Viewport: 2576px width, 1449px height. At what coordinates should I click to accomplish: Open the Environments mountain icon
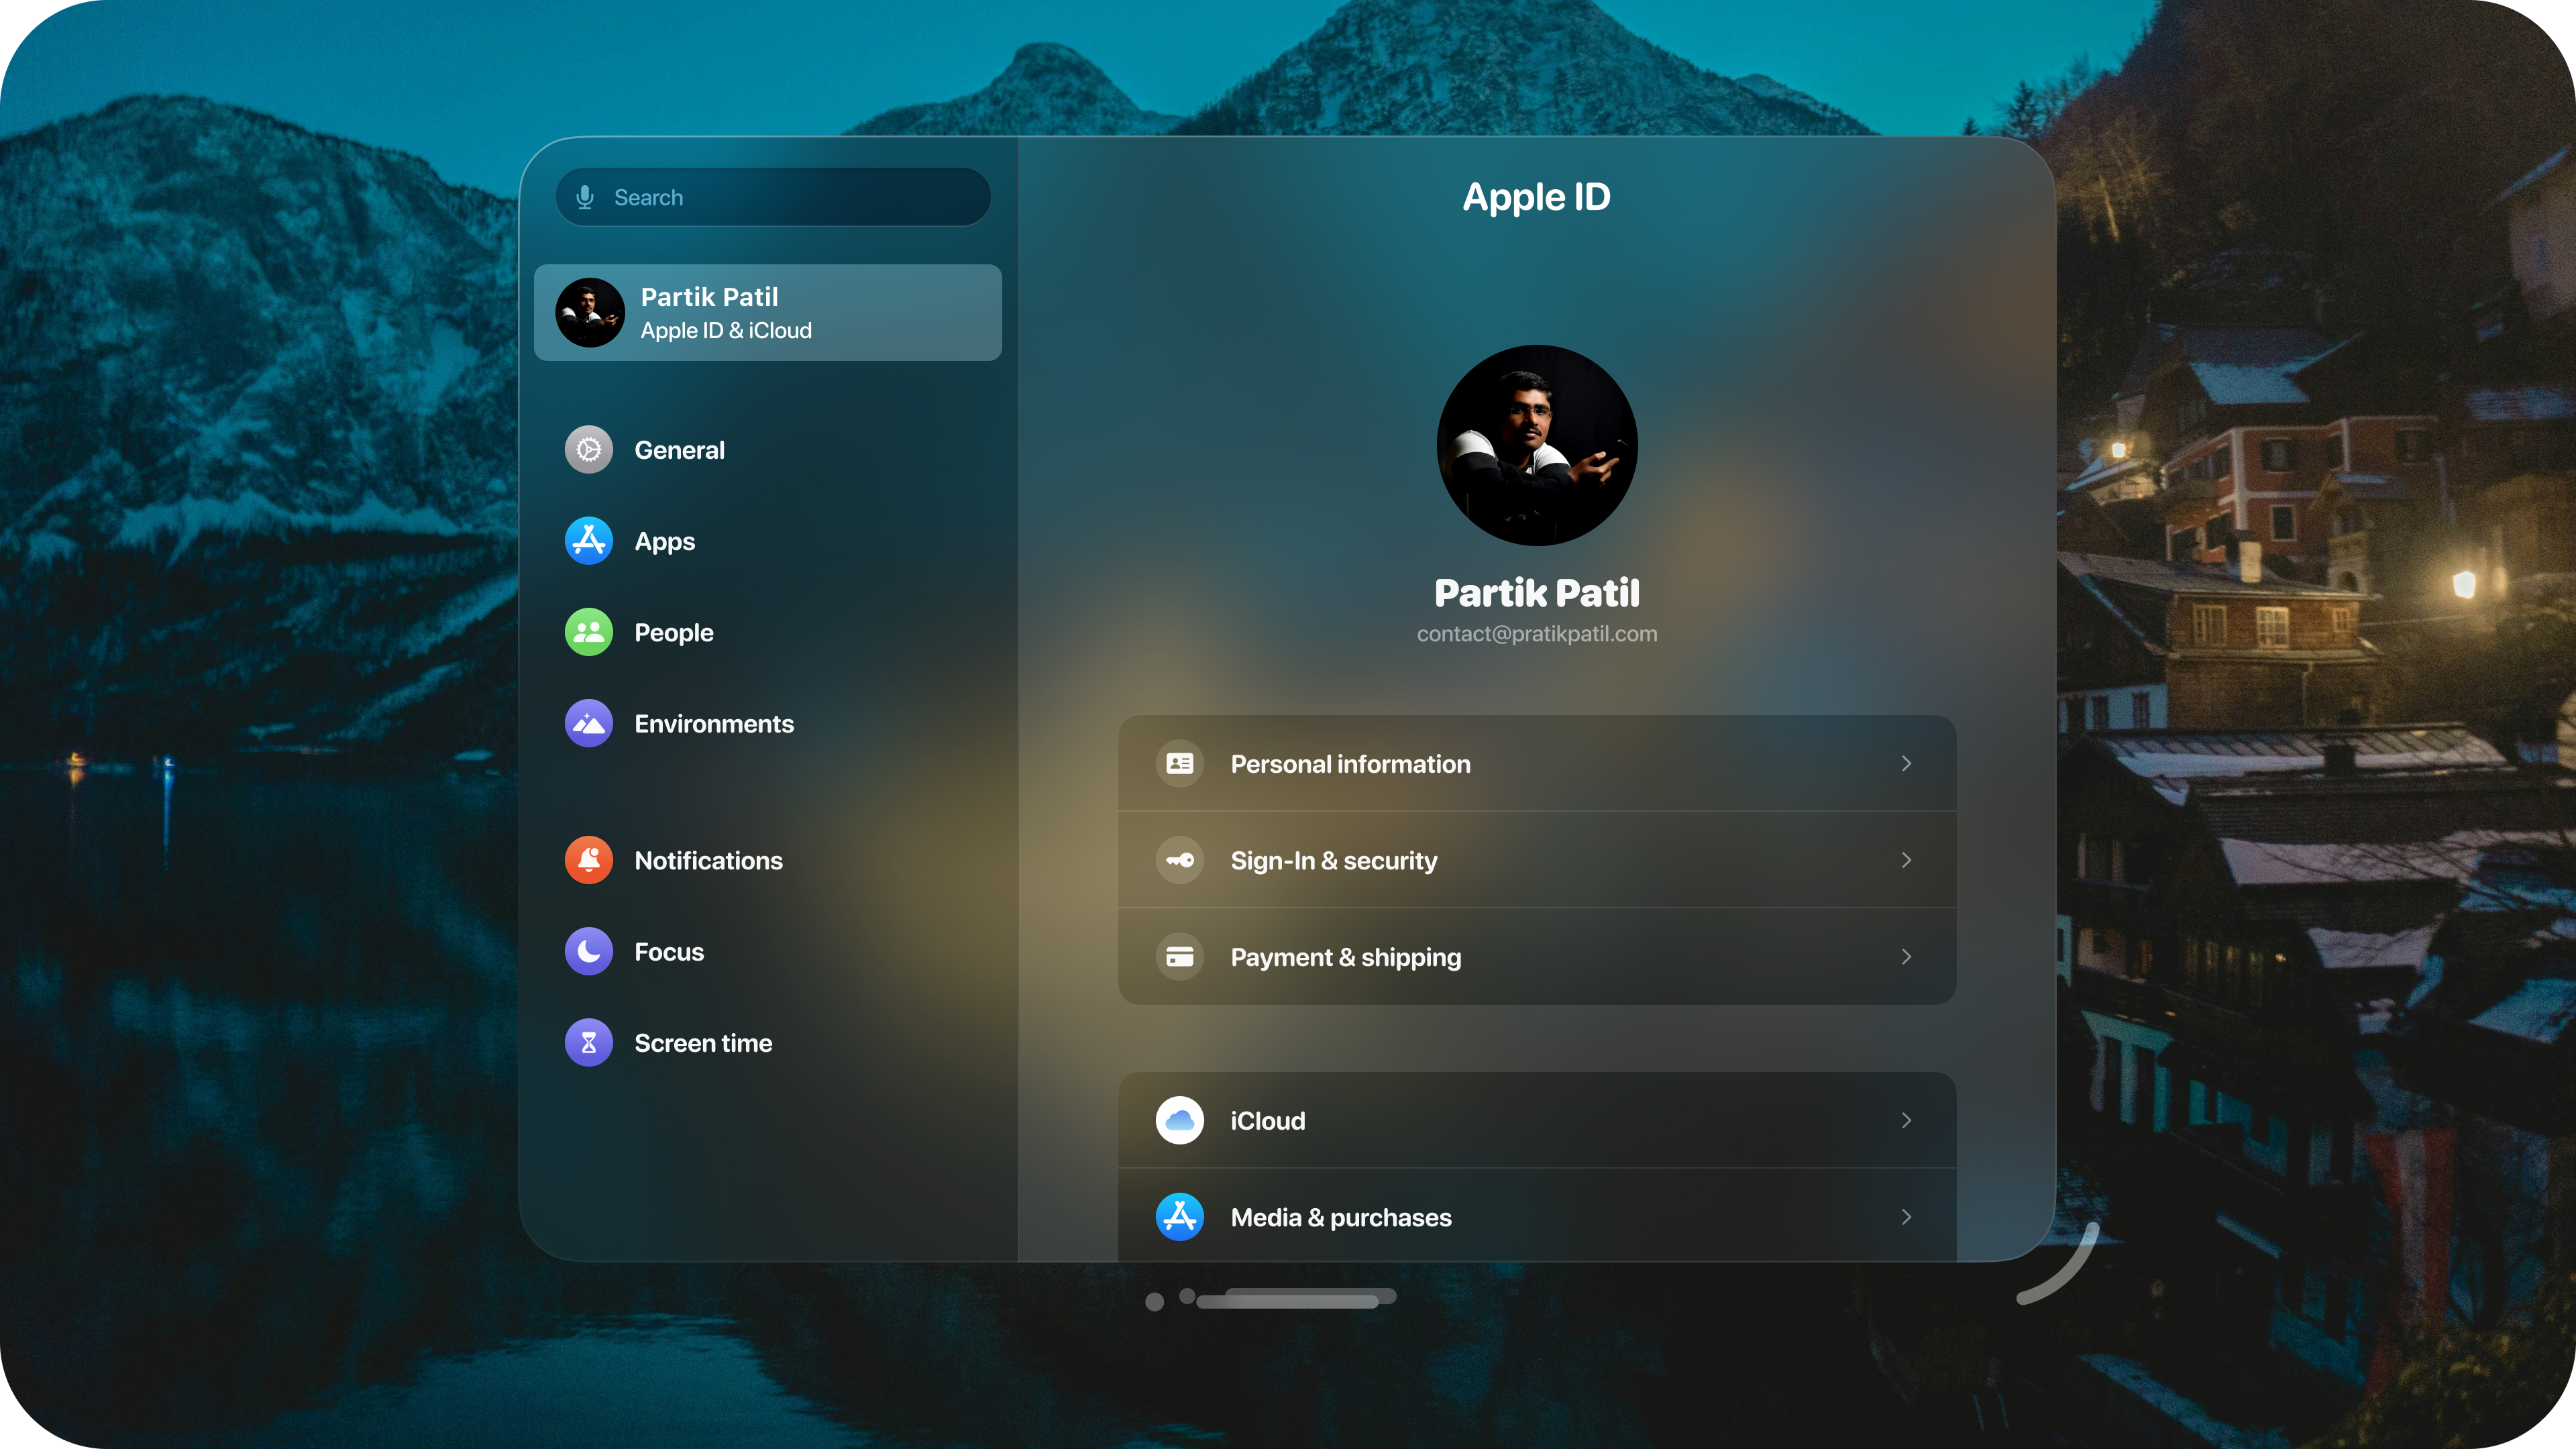[x=589, y=723]
